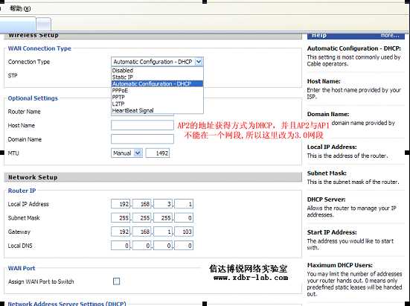Screen dimensions: 410x306
Task: Click the Router Name label
Action: (24, 112)
